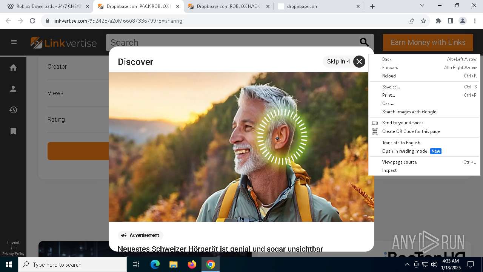Open the bookmarks sidebar icon

[13, 131]
